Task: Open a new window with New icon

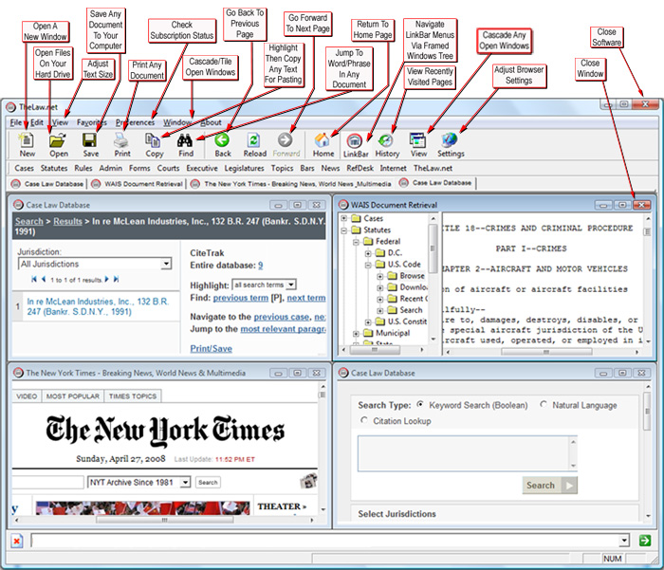Action: (x=28, y=140)
